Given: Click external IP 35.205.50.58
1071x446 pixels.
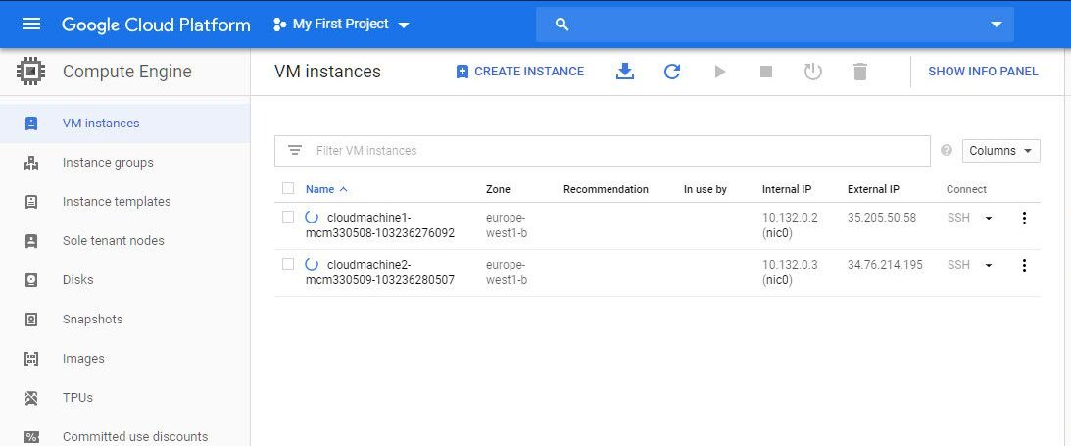Looking at the screenshot, I should [x=882, y=218].
